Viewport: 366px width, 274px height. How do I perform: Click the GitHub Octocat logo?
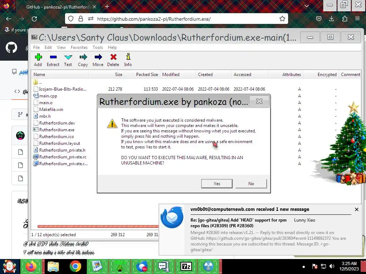tap(11, 47)
